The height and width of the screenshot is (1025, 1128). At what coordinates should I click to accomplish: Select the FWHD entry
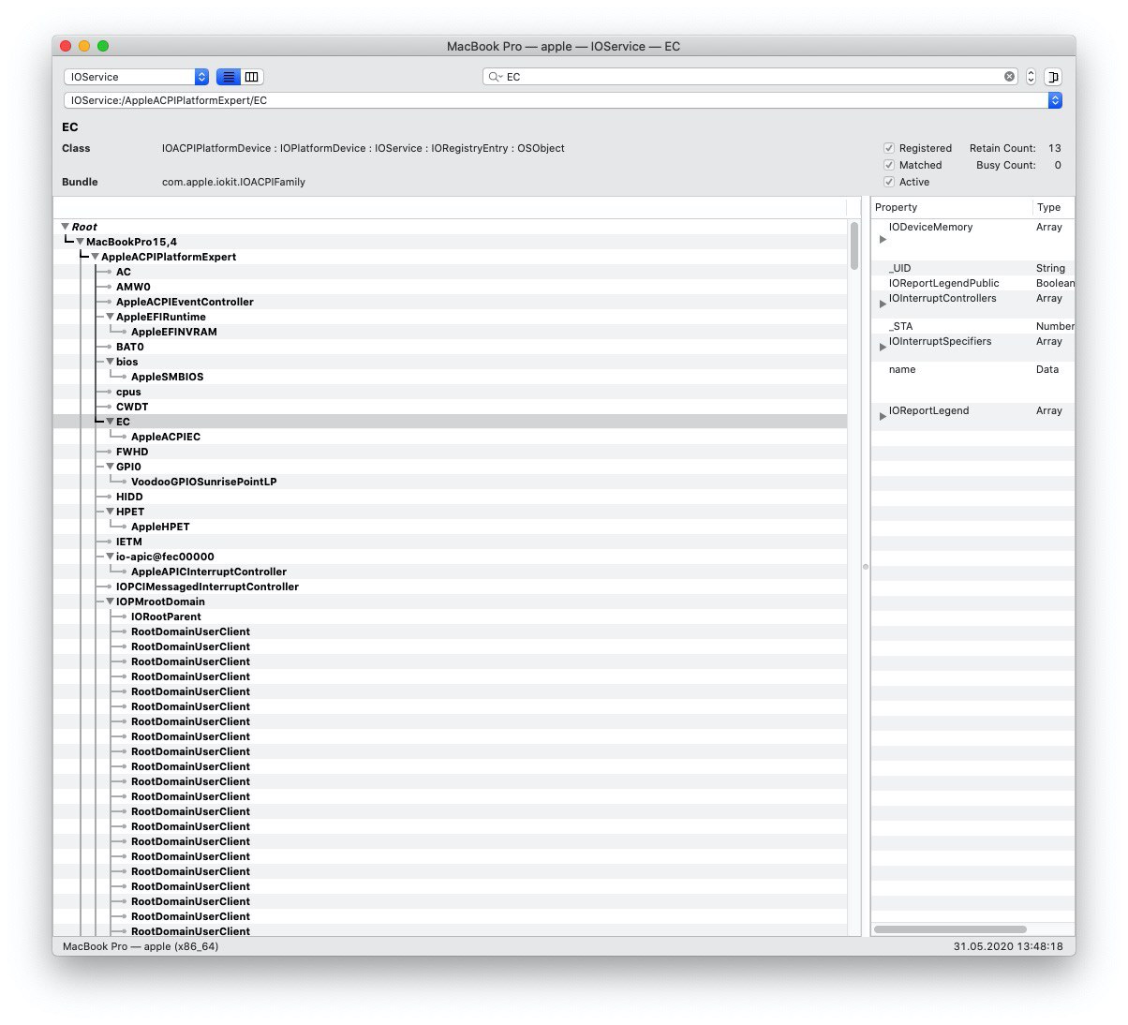[x=132, y=452]
